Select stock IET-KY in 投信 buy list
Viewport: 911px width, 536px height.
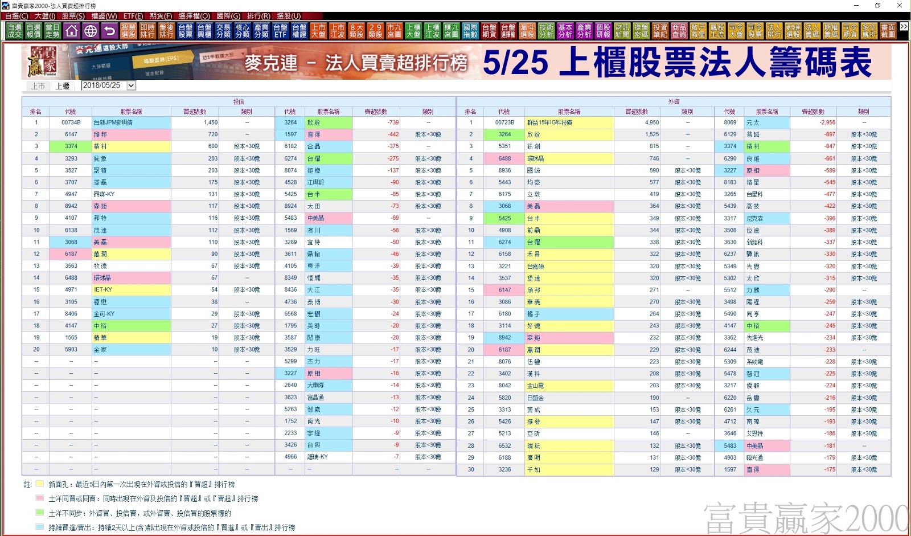tap(131, 290)
